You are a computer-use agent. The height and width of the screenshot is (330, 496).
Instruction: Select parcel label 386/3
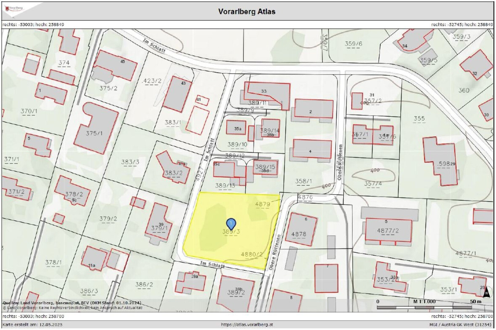coord(89,291)
